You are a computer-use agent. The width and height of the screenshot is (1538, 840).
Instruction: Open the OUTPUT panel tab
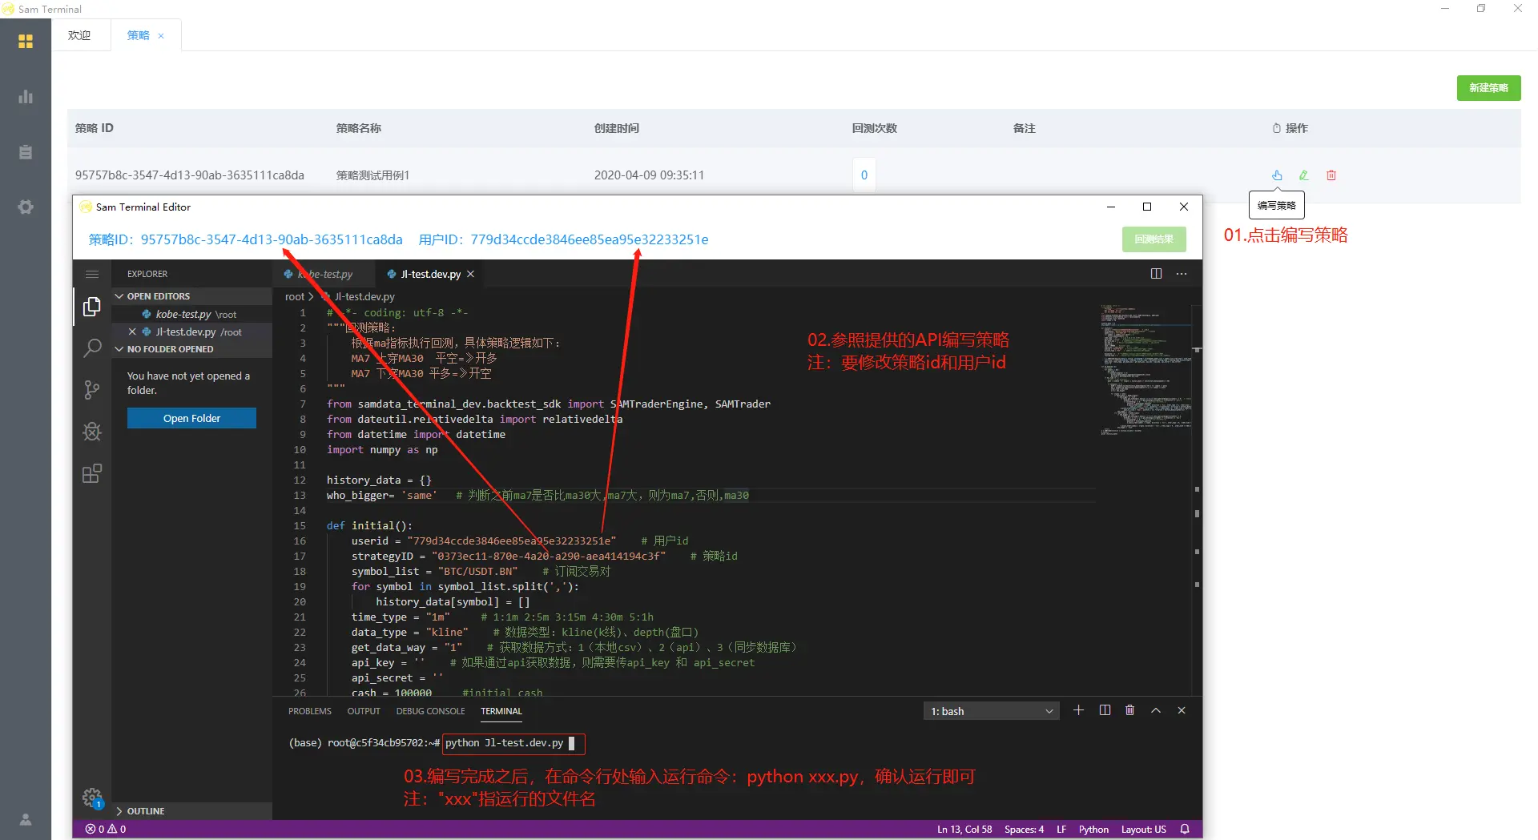pyautogui.click(x=364, y=711)
